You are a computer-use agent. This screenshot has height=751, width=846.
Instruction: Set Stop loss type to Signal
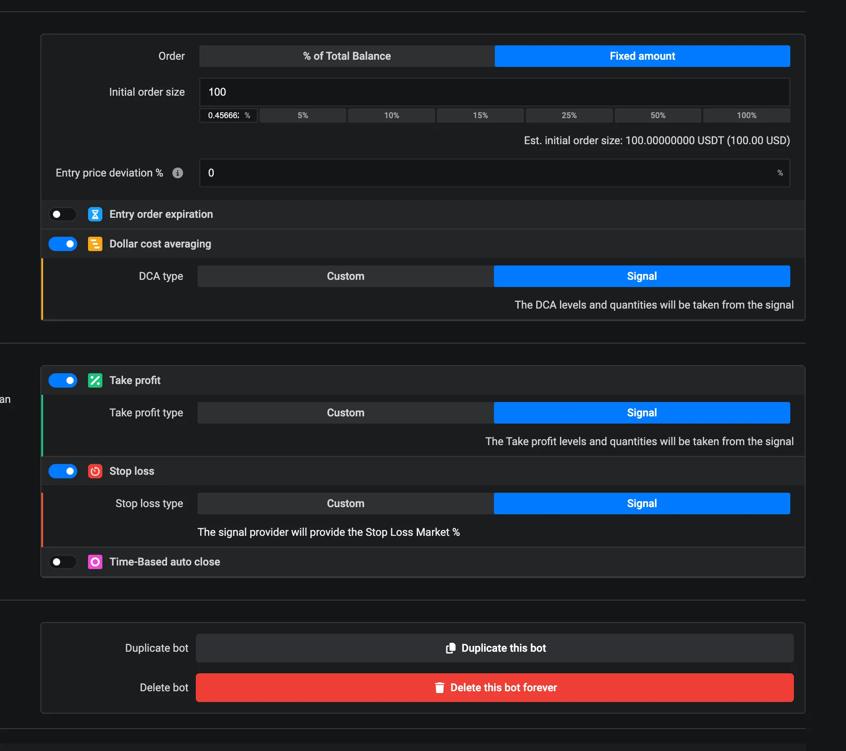point(642,504)
